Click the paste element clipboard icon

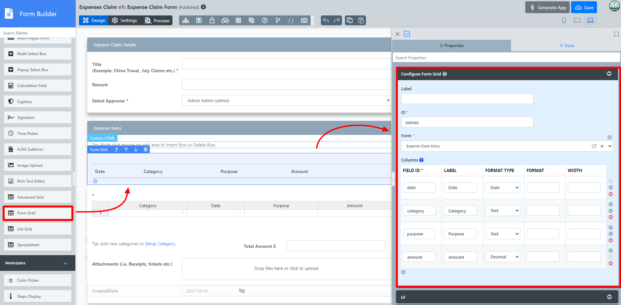(361, 20)
